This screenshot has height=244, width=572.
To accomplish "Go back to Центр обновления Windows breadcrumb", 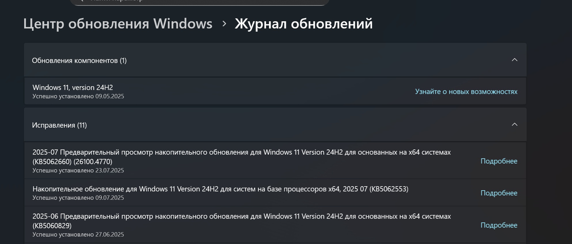I will click(x=118, y=24).
